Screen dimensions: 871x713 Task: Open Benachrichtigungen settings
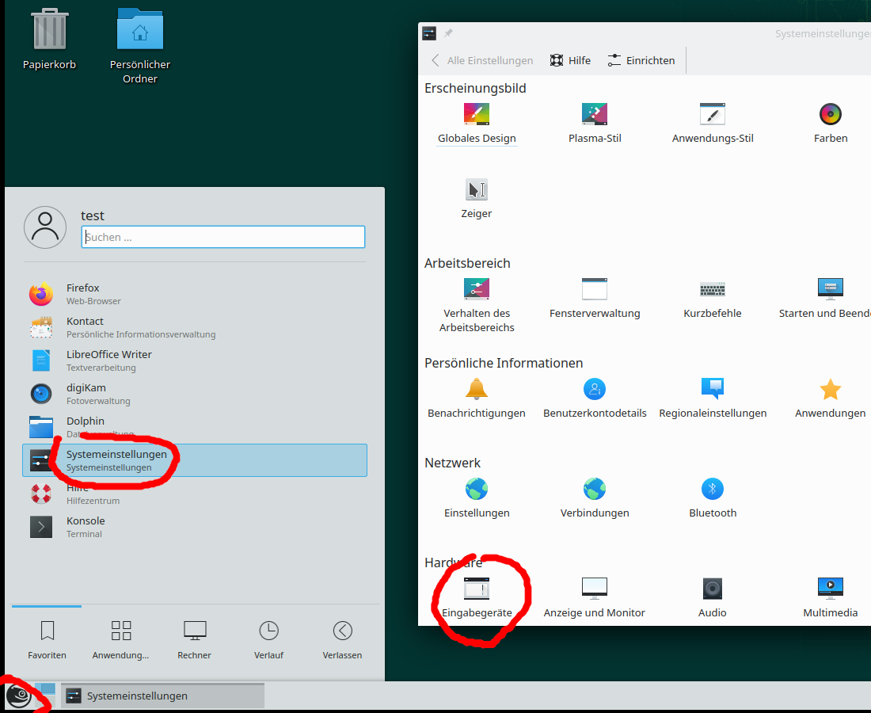[x=477, y=398]
